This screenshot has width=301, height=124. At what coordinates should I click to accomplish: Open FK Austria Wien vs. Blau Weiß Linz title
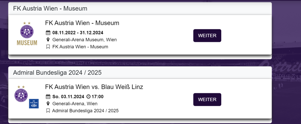click(x=94, y=87)
